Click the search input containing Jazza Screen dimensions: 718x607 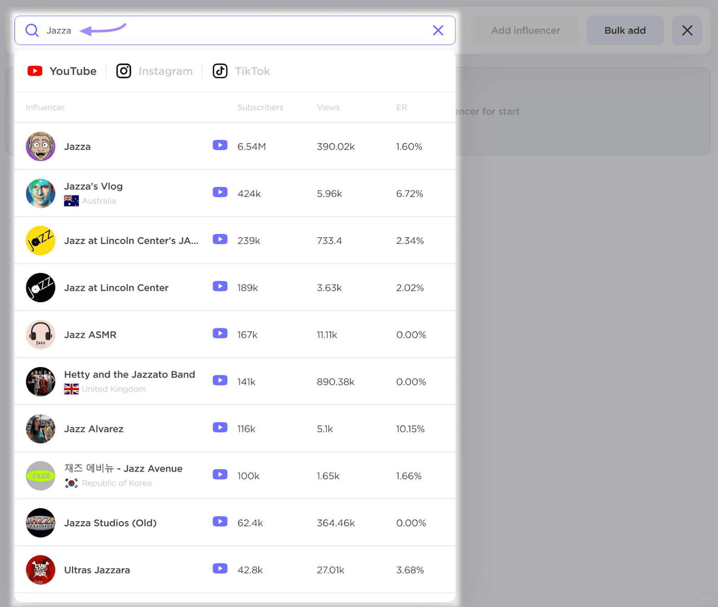click(x=179, y=30)
